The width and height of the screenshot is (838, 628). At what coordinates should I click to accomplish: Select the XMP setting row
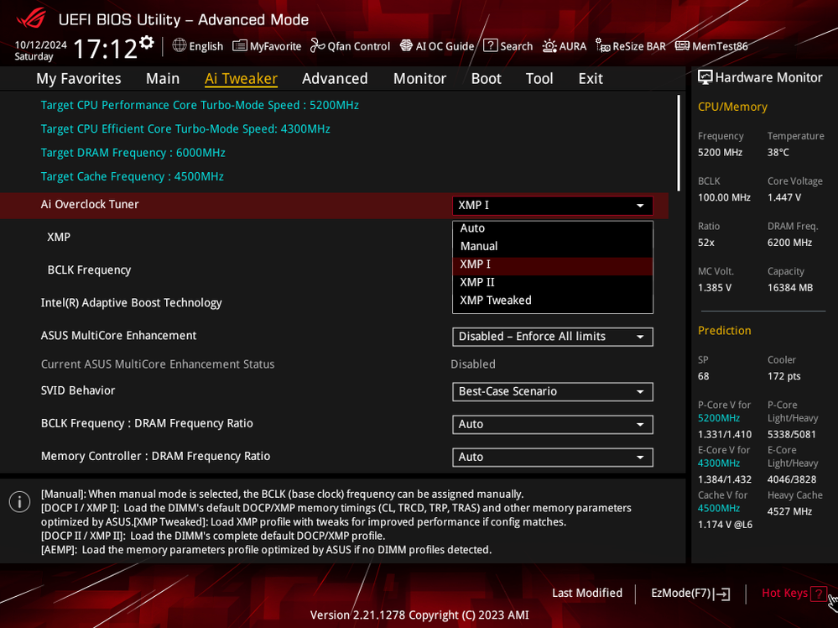point(58,237)
